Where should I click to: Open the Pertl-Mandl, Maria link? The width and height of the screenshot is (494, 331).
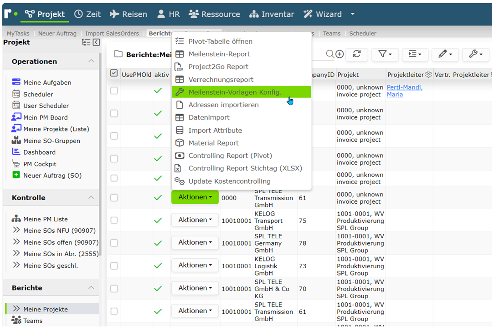click(405, 91)
